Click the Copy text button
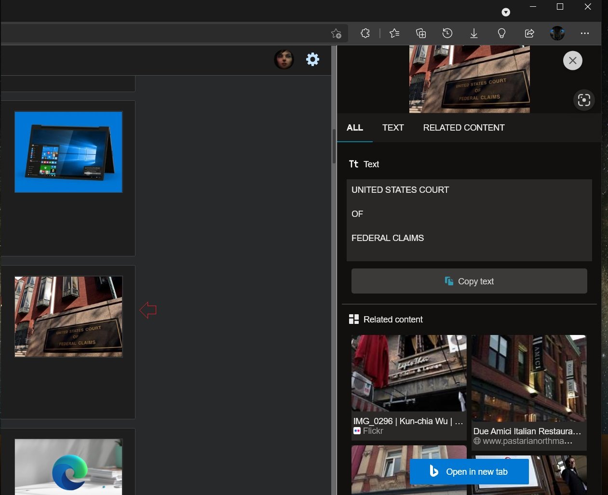 pyautogui.click(x=469, y=281)
